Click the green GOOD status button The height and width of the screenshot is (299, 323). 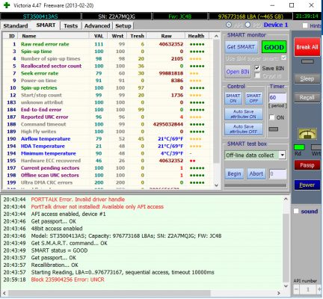274,47
